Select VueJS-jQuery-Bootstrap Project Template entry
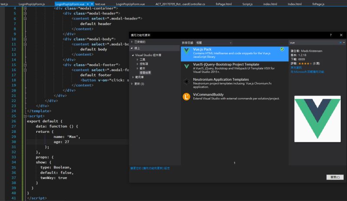 [235, 68]
